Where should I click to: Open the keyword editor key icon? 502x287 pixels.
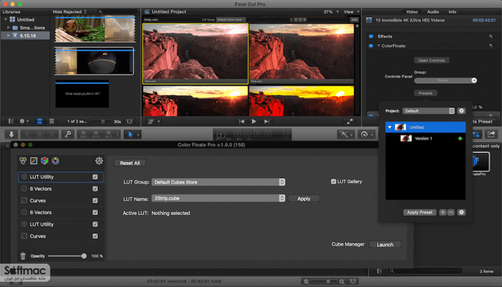pos(68,134)
